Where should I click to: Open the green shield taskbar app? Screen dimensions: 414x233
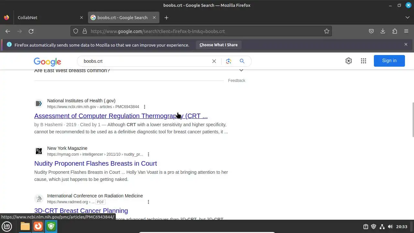click(x=51, y=227)
